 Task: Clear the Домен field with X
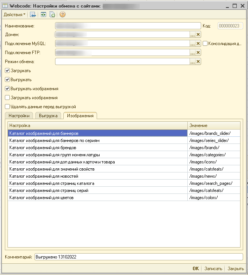199,35
